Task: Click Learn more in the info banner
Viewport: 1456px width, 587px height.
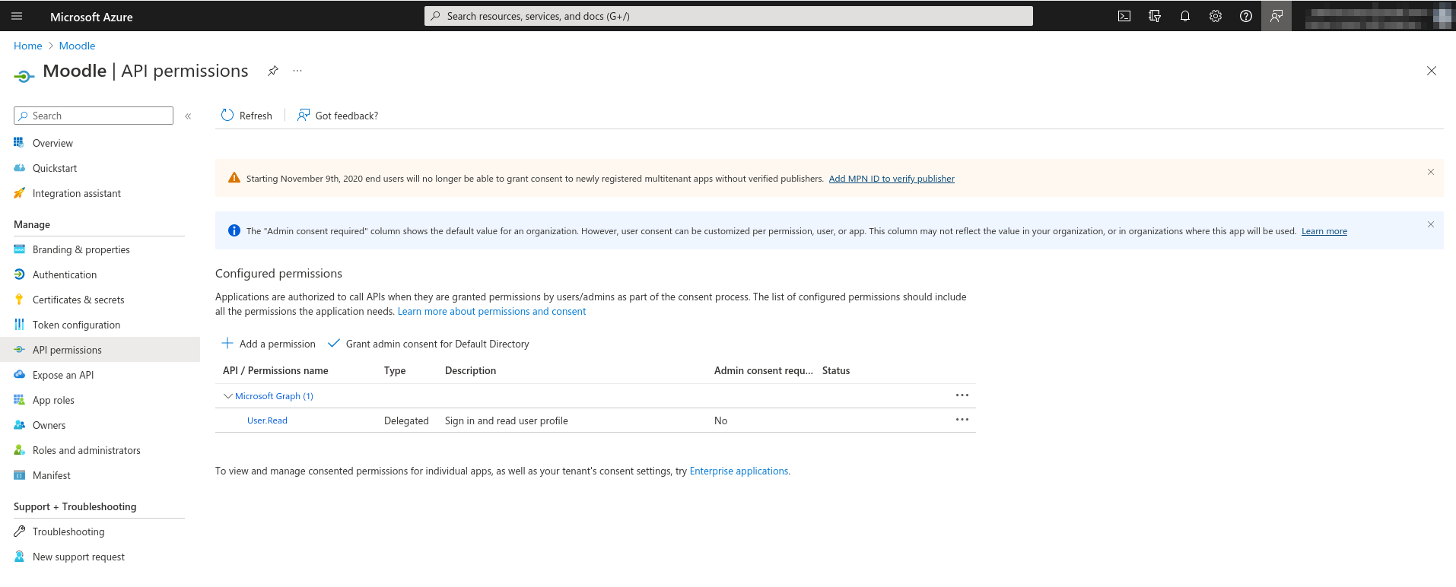Action: coord(1324,231)
